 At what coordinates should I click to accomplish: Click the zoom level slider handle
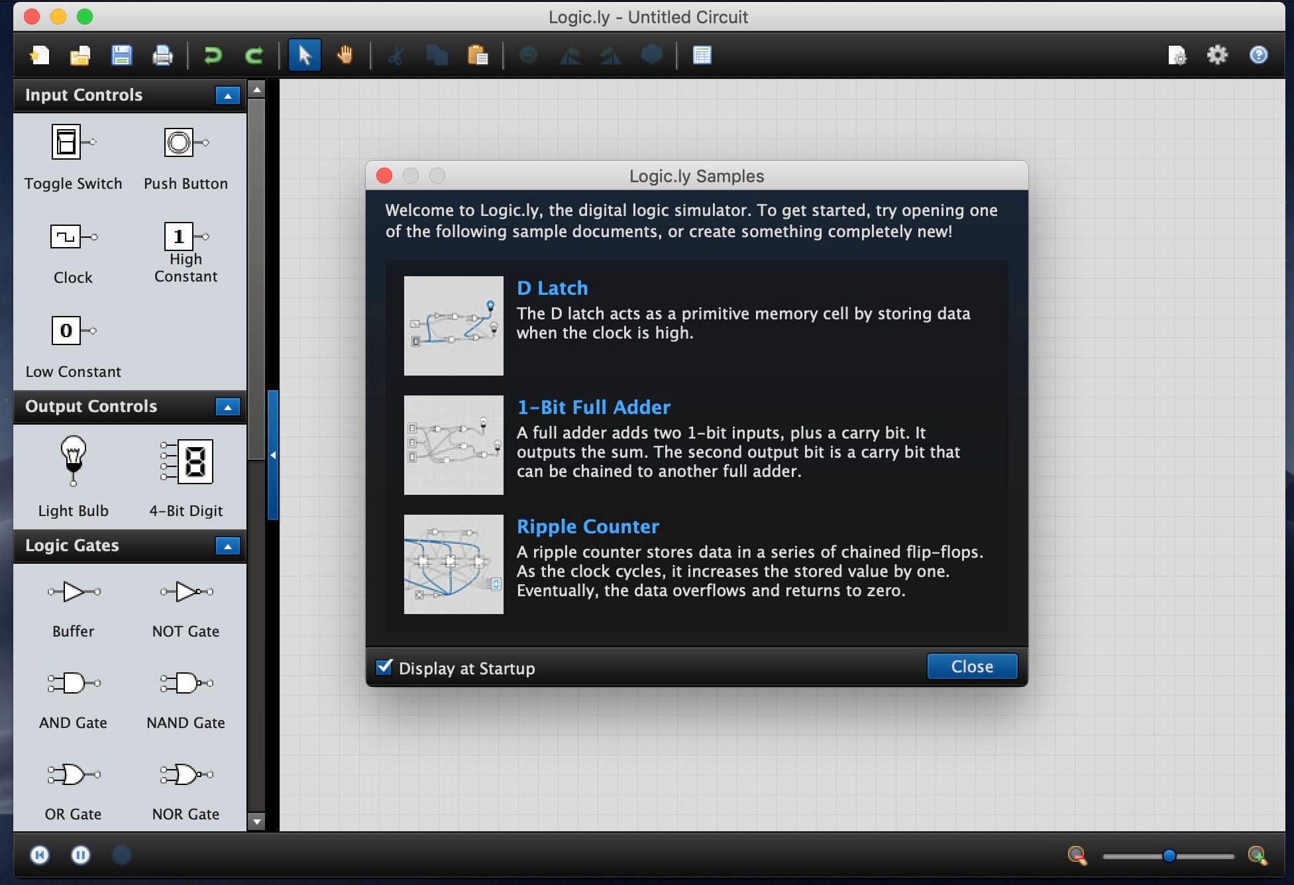(x=1169, y=856)
